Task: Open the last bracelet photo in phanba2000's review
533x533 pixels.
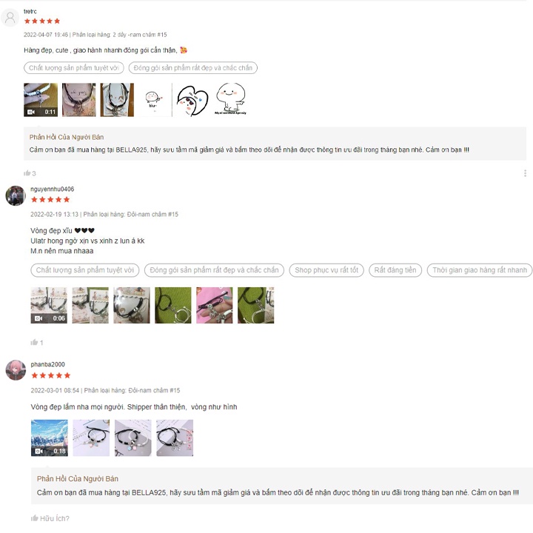Action: click(x=175, y=438)
